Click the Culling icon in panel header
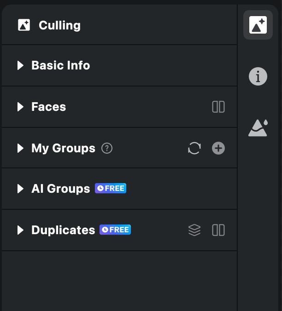Image resolution: width=282 pixels, height=311 pixels. (x=24, y=25)
